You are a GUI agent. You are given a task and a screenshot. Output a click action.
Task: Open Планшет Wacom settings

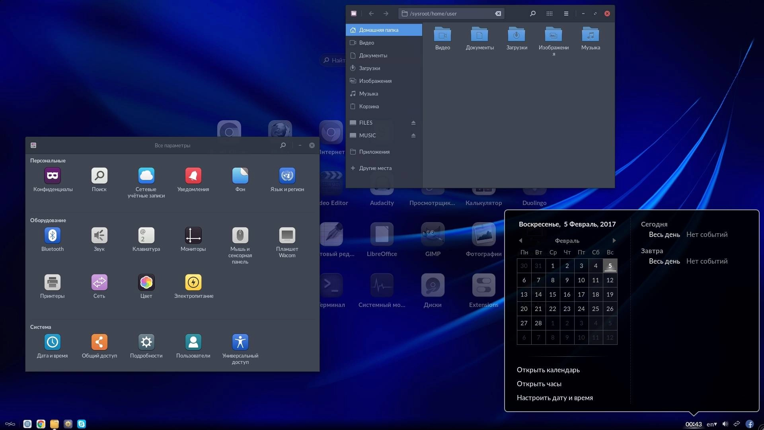tap(287, 235)
